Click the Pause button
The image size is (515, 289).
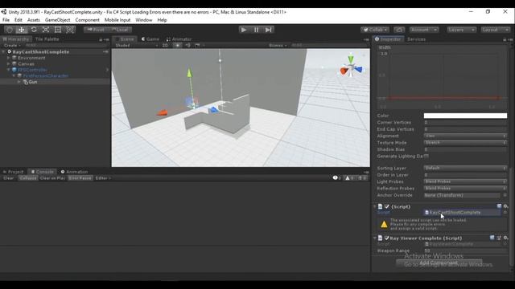point(256,30)
